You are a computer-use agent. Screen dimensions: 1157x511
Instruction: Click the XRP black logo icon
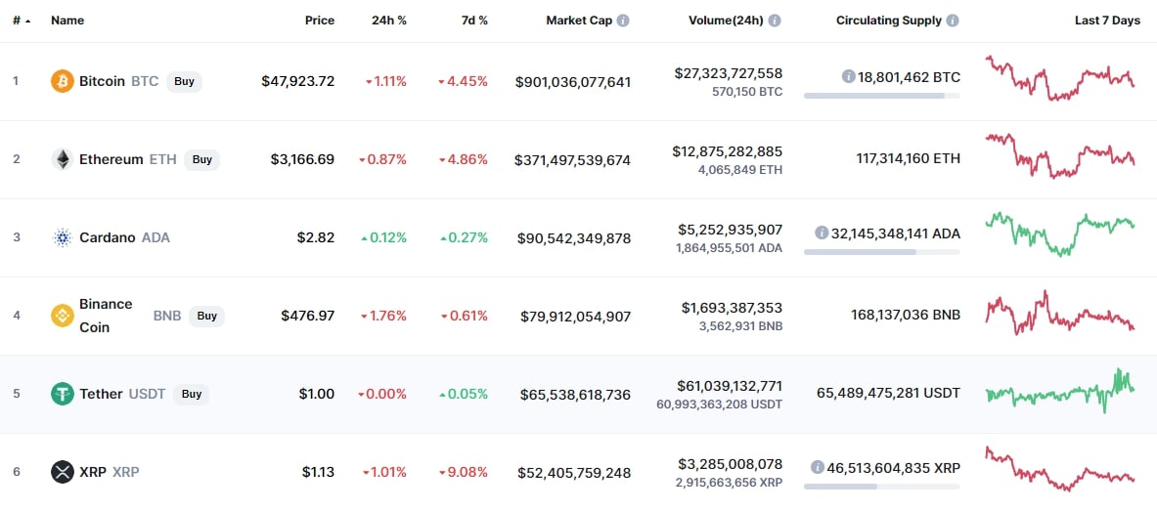[62, 472]
